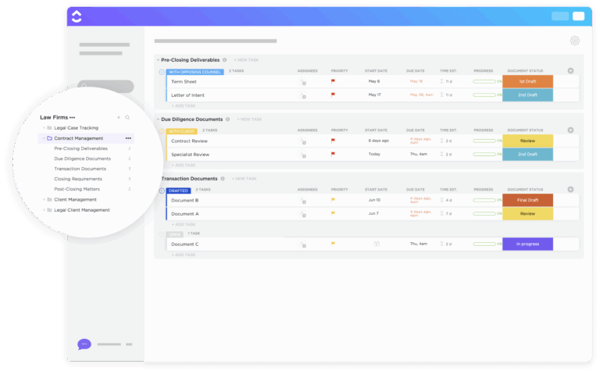Screen dimensions: 600x371
Task: Open settings gear at top right
Action: pos(575,41)
